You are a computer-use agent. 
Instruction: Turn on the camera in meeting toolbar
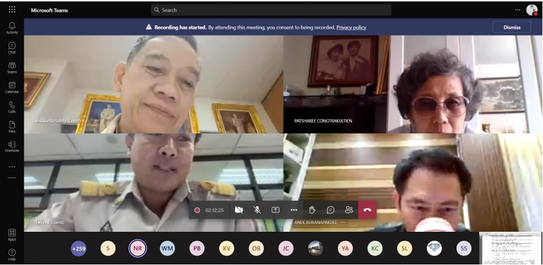(x=239, y=210)
